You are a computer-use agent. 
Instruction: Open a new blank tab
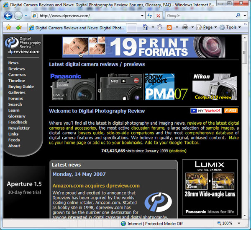(x=132, y=28)
